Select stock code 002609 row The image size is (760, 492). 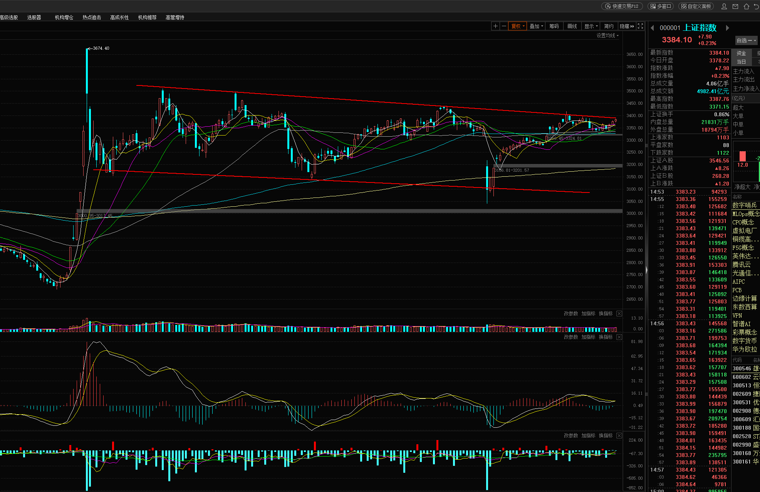point(745,394)
